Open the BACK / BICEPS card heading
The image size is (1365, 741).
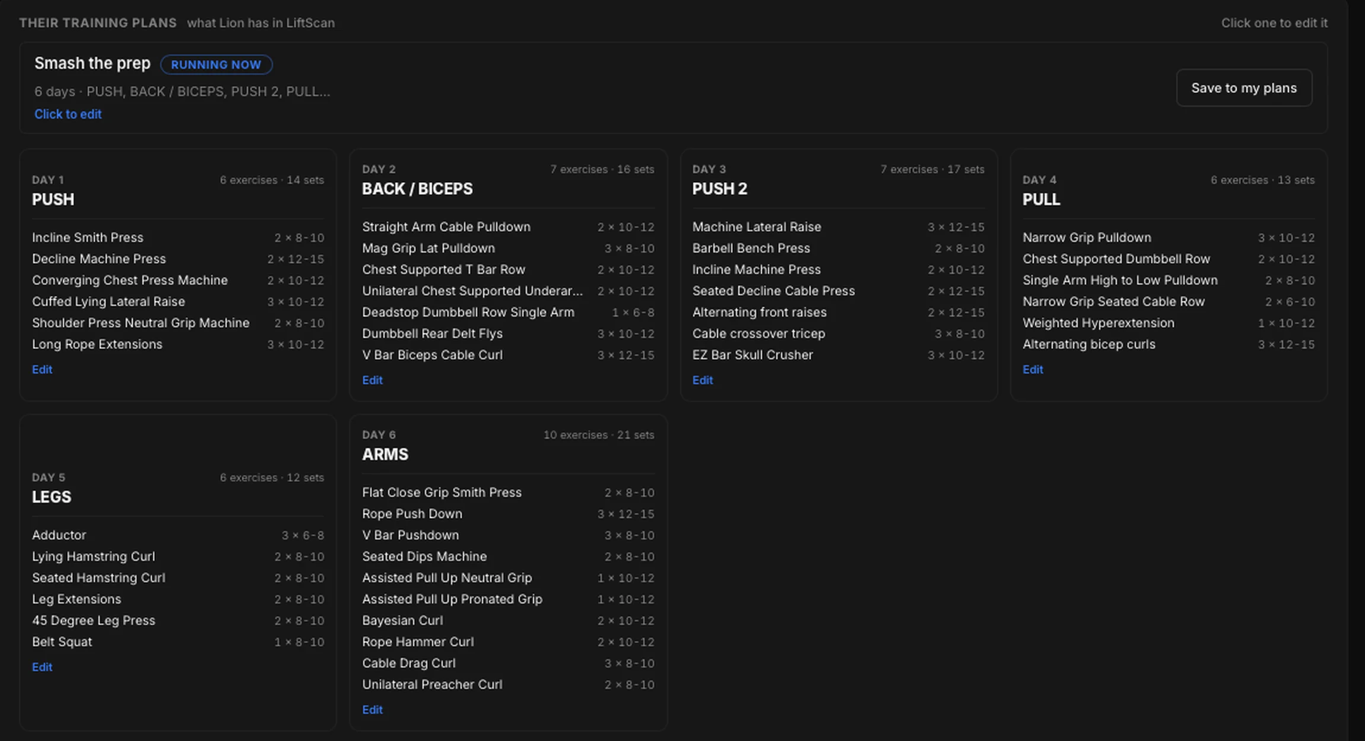(x=417, y=189)
